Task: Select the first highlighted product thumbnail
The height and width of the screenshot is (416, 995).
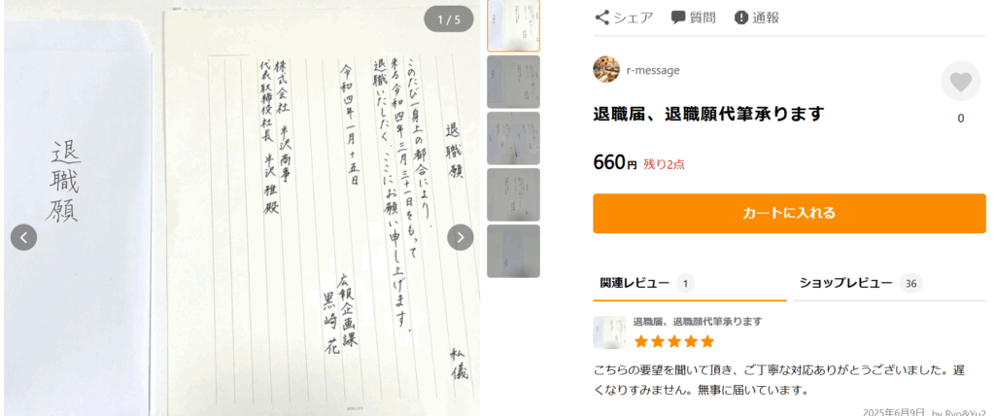Action: [x=513, y=25]
